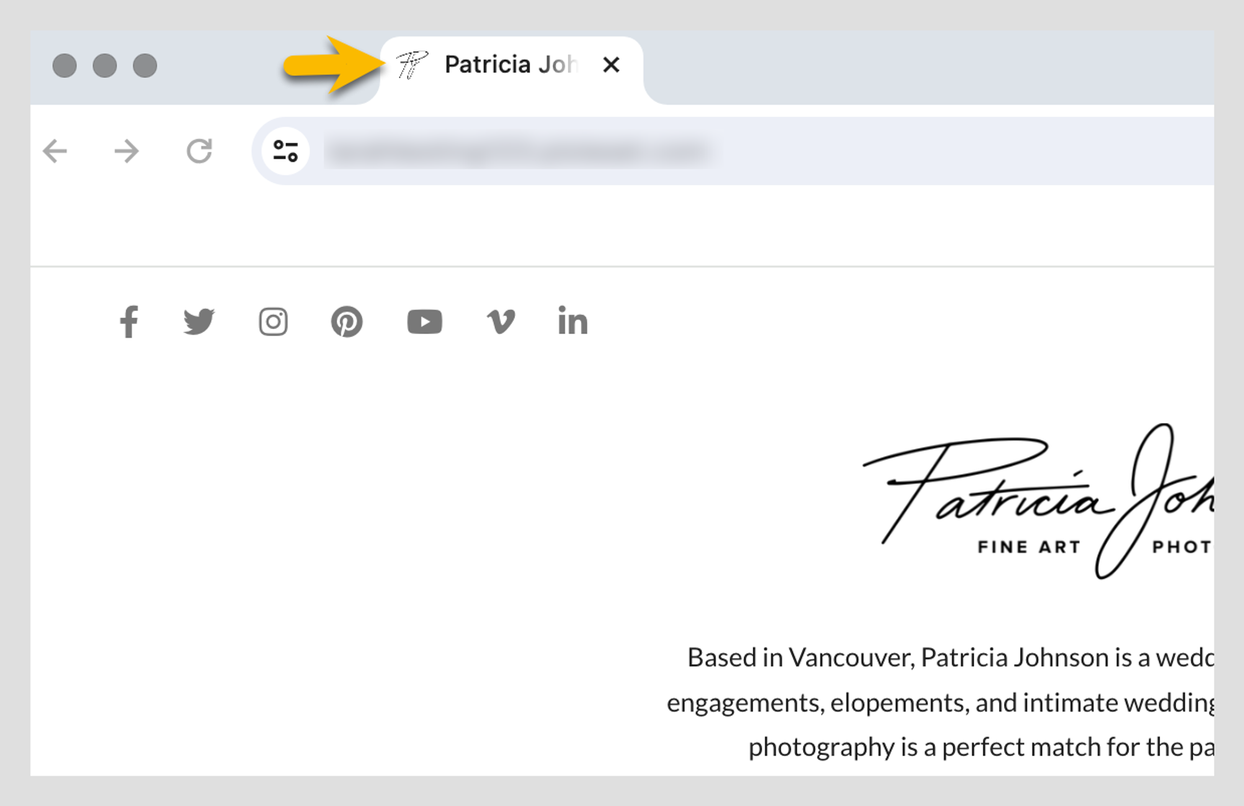Click the Patricia Johnson favicon on the tab

click(x=412, y=64)
